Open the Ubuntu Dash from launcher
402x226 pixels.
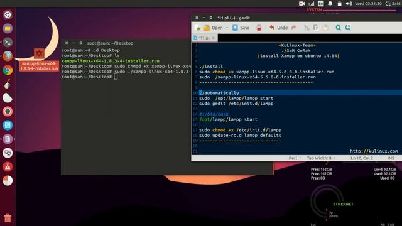(8, 14)
